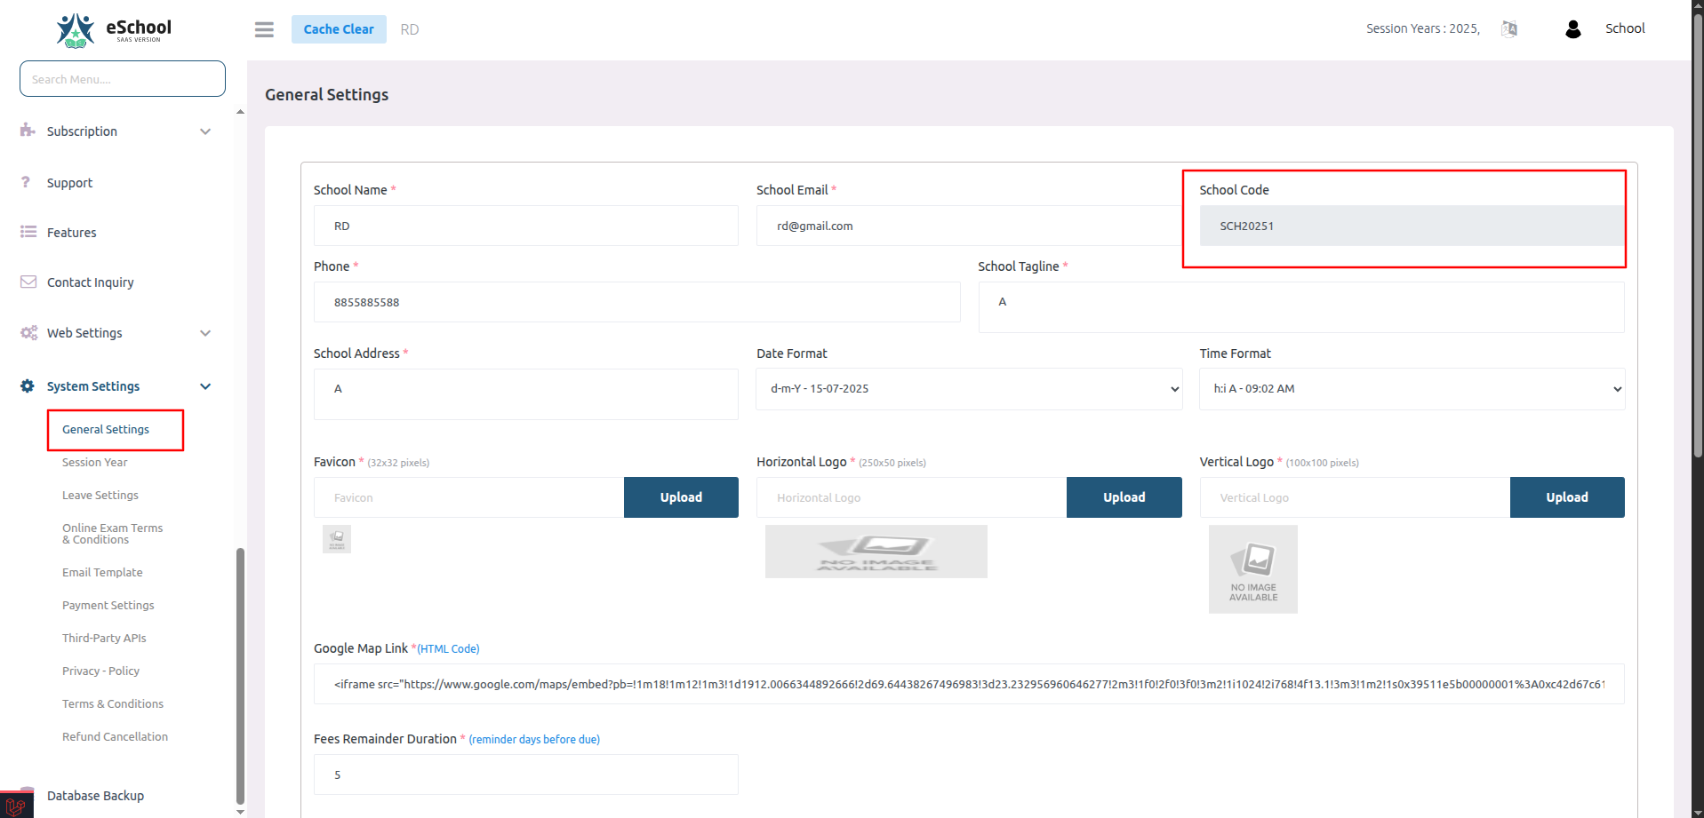Click the language translation icon
The image size is (1704, 818).
pyautogui.click(x=1508, y=28)
